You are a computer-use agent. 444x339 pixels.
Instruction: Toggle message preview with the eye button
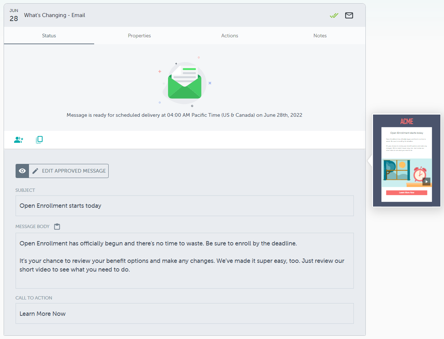(x=22, y=171)
